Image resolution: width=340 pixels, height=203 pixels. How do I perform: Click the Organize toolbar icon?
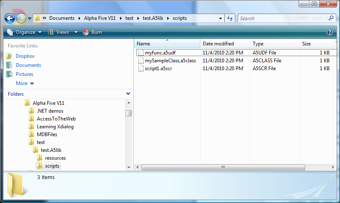point(10,32)
